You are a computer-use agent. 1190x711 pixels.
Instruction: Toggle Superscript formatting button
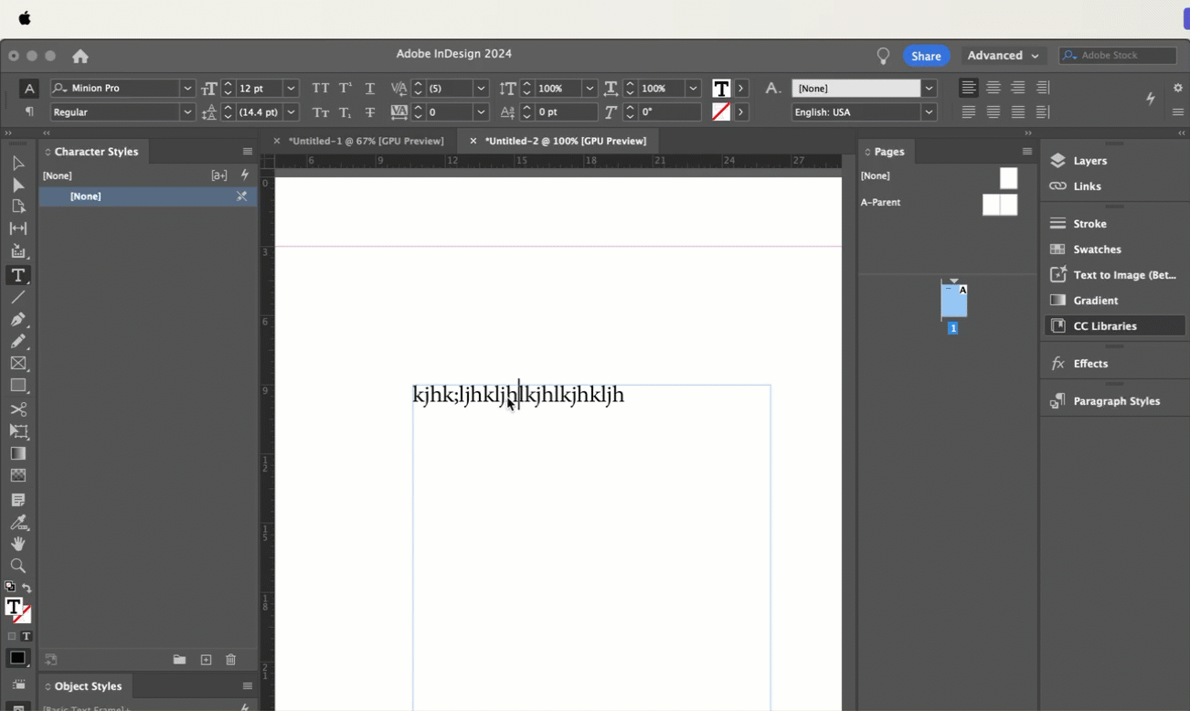(345, 89)
